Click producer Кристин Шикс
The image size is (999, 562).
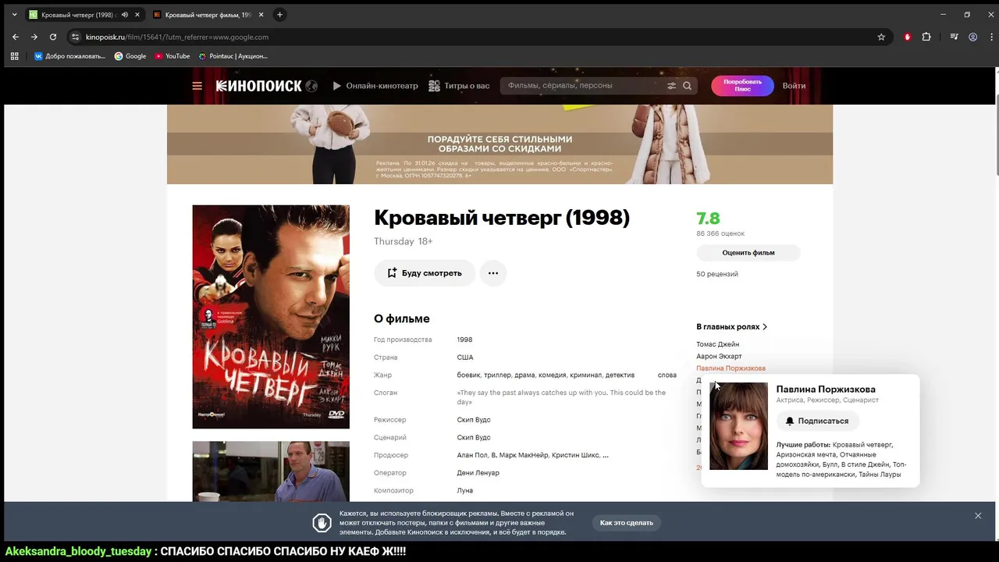click(x=576, y=455)
